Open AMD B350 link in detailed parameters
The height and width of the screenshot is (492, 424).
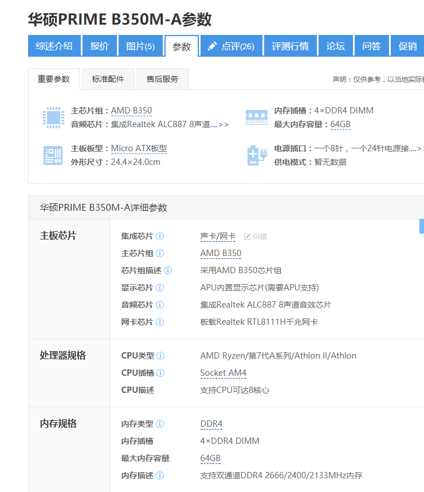coord(221,253)
